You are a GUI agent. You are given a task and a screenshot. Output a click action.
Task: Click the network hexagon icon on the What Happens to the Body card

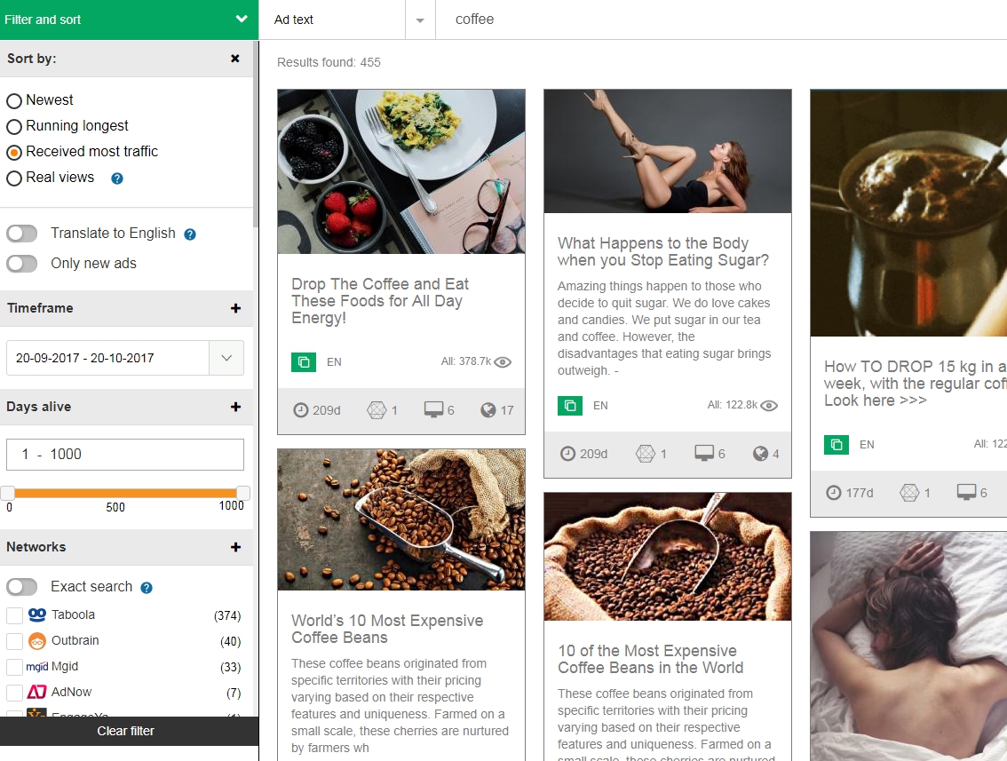tap(646, 454)
